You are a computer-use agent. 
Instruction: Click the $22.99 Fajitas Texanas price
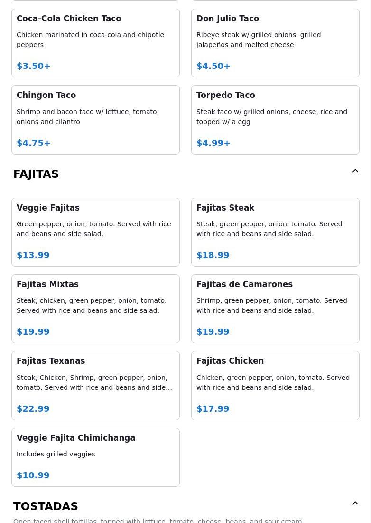pyautogui.click(x=33, y=408)
